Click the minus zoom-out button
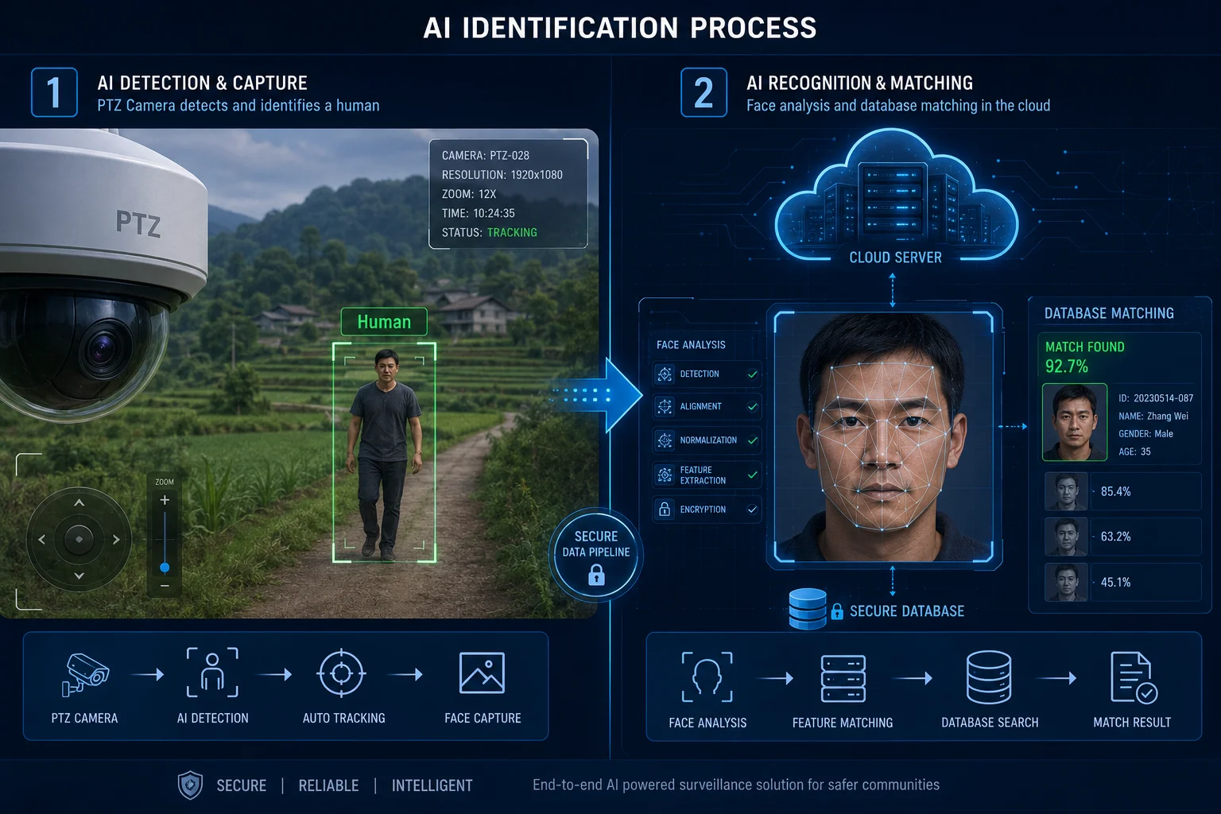1221x814 pixels. (165, 586)
